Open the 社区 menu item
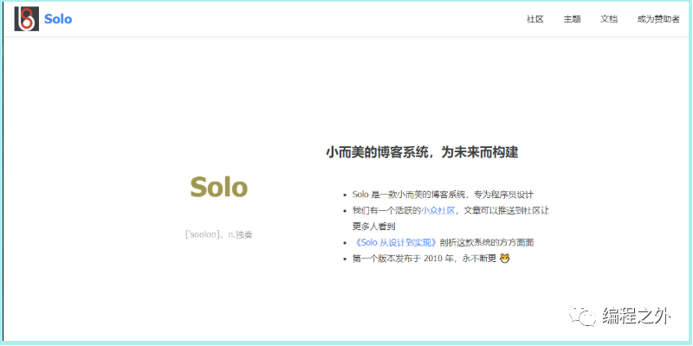 (x=534, y=19)
